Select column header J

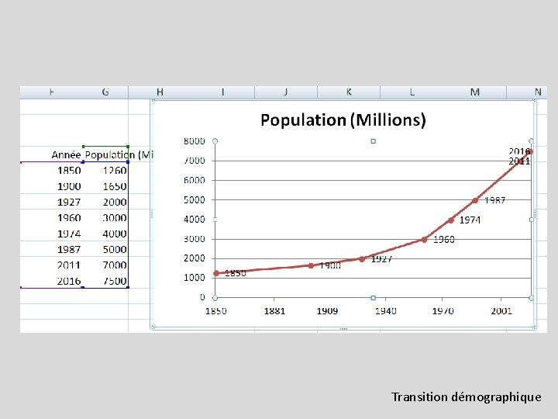(286, 92)
